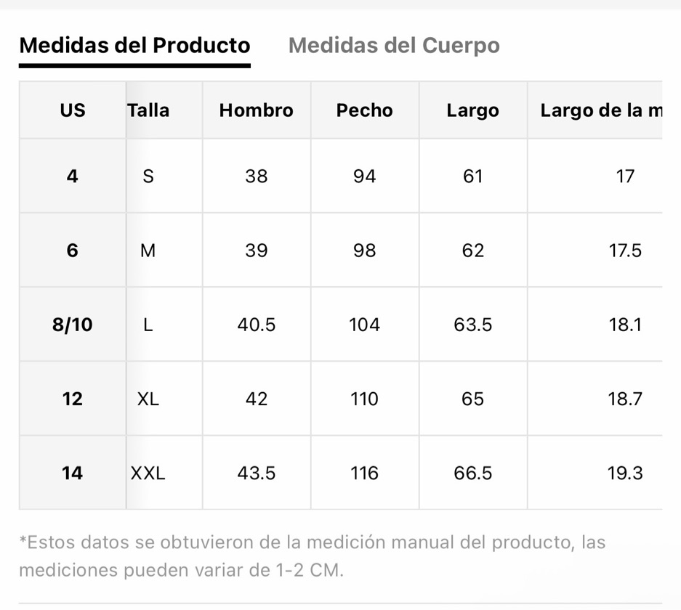Image resolution: width=681 pixels, height=610 pixels.
Task: Click the 63.5 length value
Action: coord(473,325)
